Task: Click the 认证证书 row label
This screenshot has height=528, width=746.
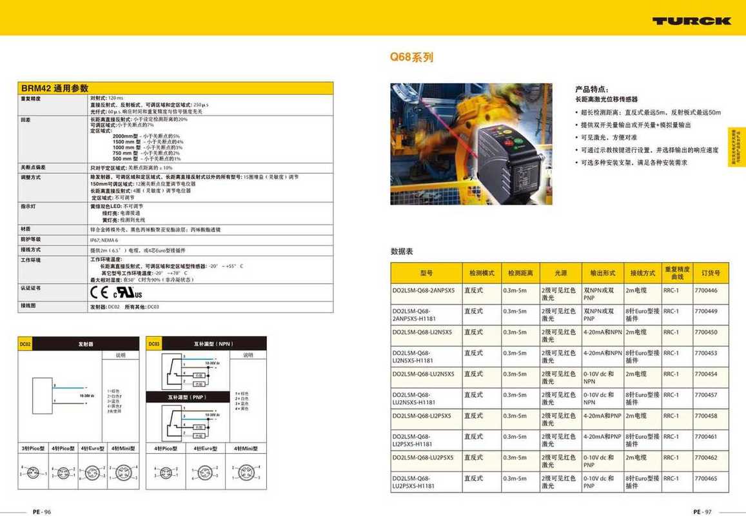Action: point(30,289)
